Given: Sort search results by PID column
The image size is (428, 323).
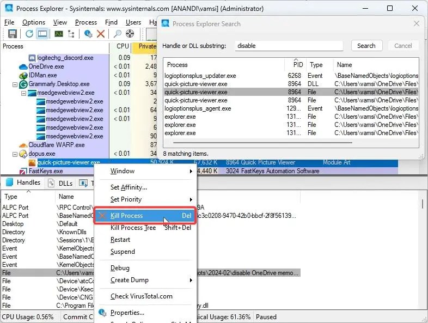Looking at the screenshot, I should pos(296,65).
